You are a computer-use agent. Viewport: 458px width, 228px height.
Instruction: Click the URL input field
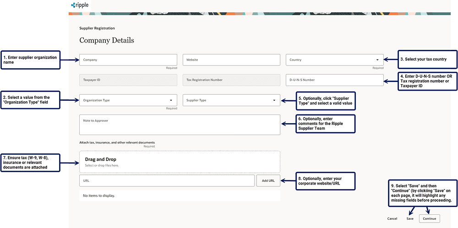[x=166, y=181]
